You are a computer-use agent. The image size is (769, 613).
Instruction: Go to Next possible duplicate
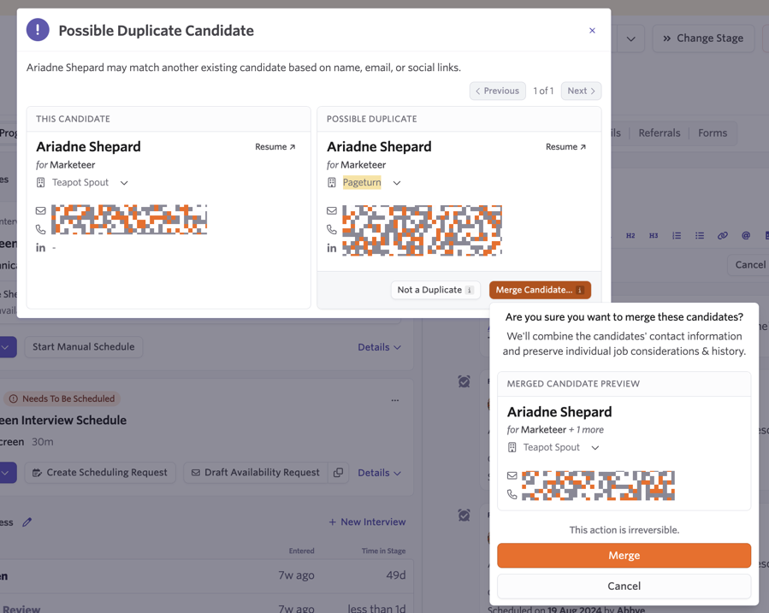coord(581,91)
